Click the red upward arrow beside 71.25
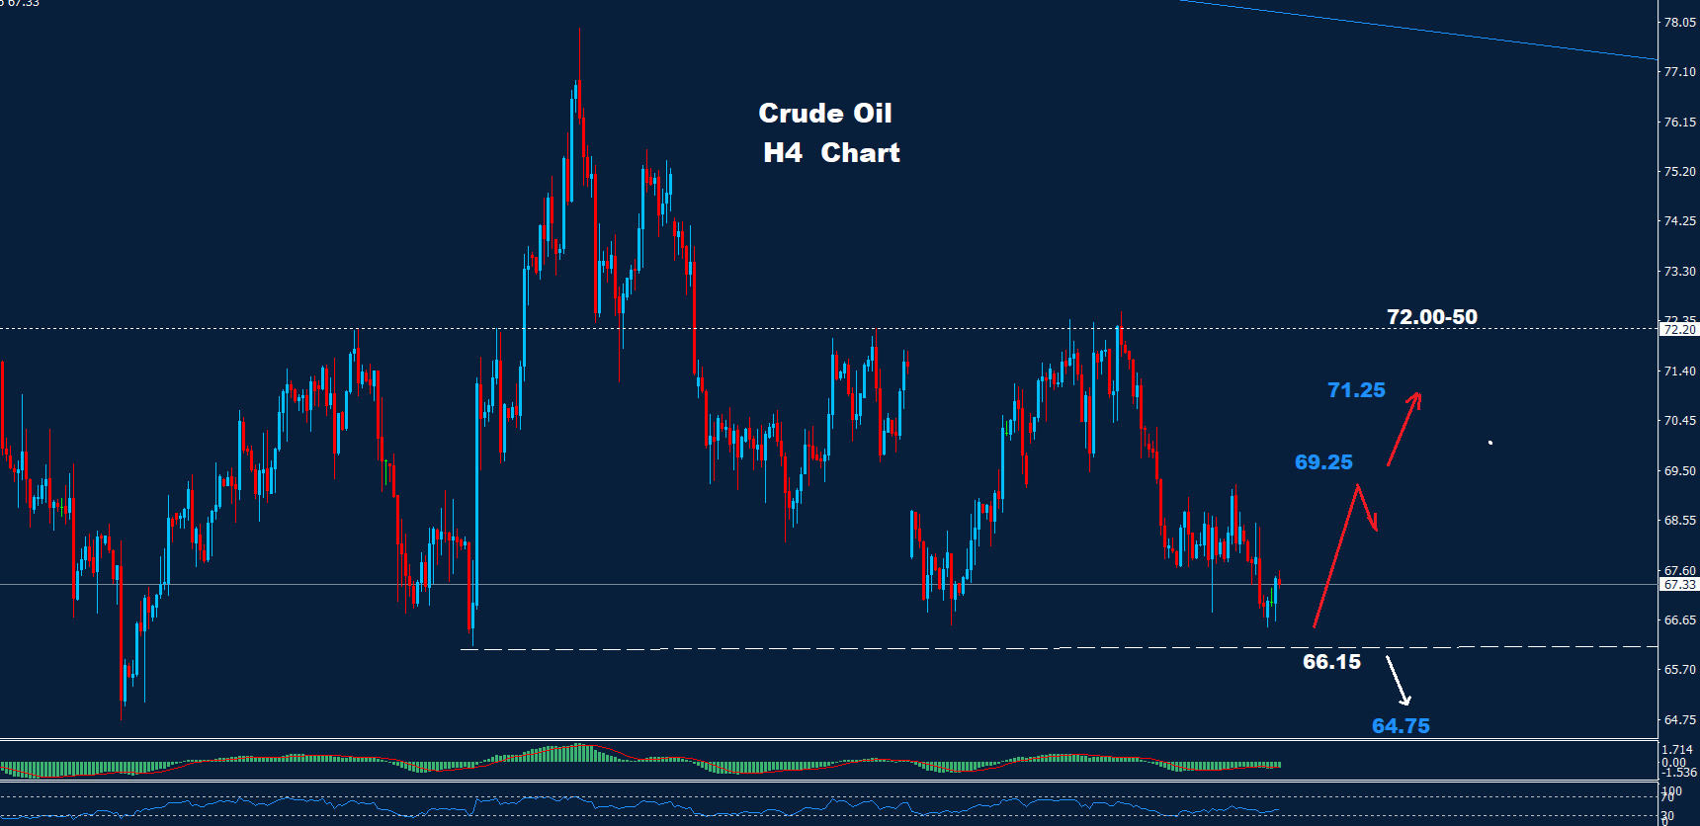This screenshot has height=826, width=1700. coord(1403,429)
